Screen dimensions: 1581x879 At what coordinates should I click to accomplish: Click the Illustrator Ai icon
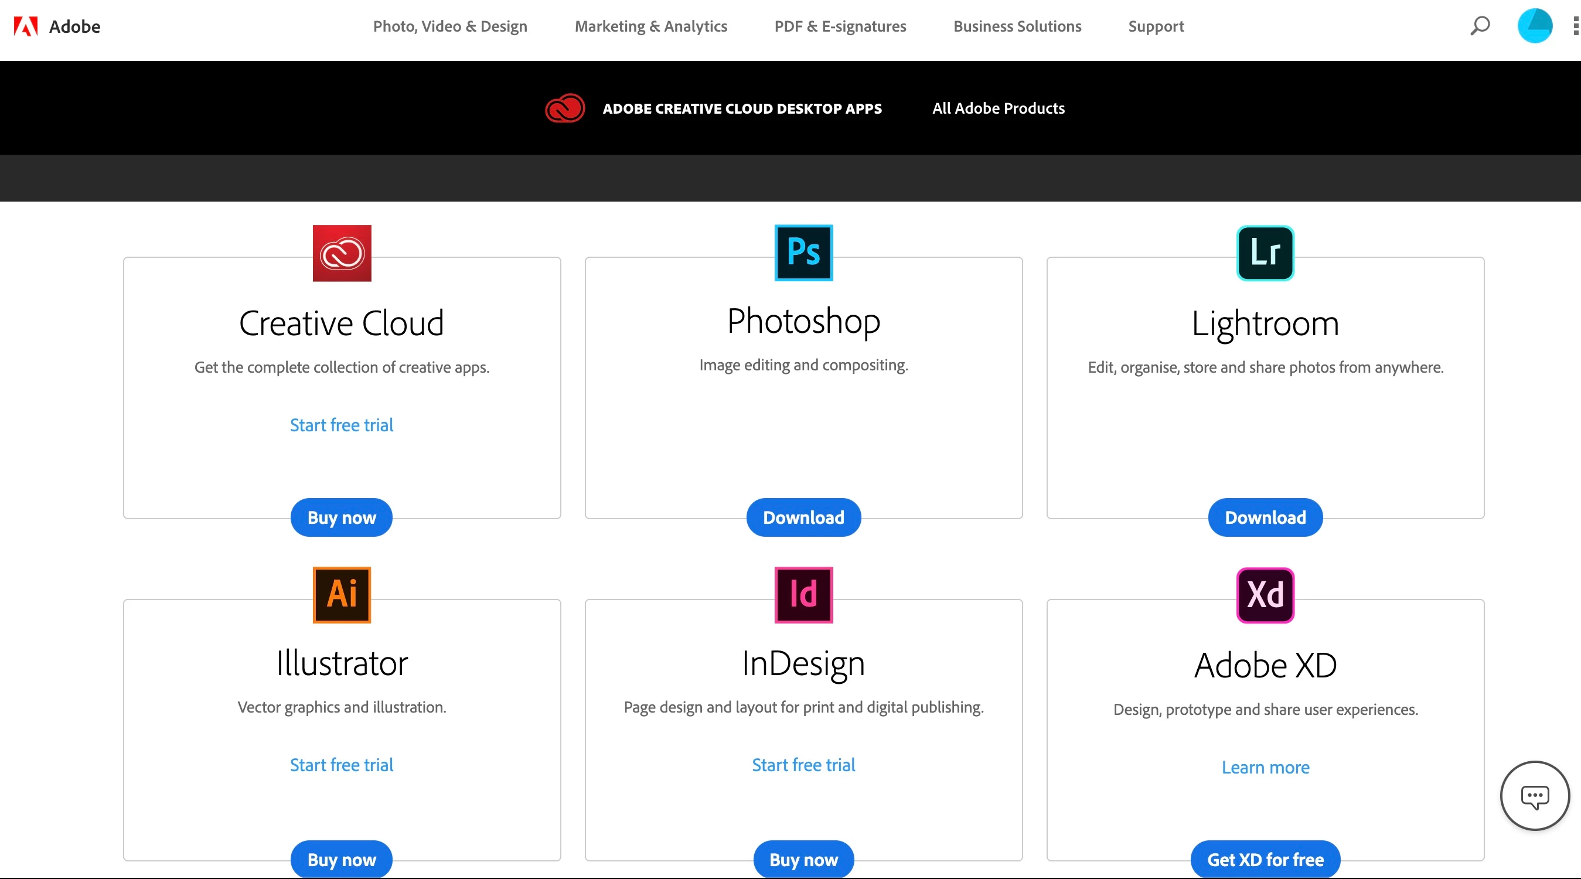[x=342, y=594]
